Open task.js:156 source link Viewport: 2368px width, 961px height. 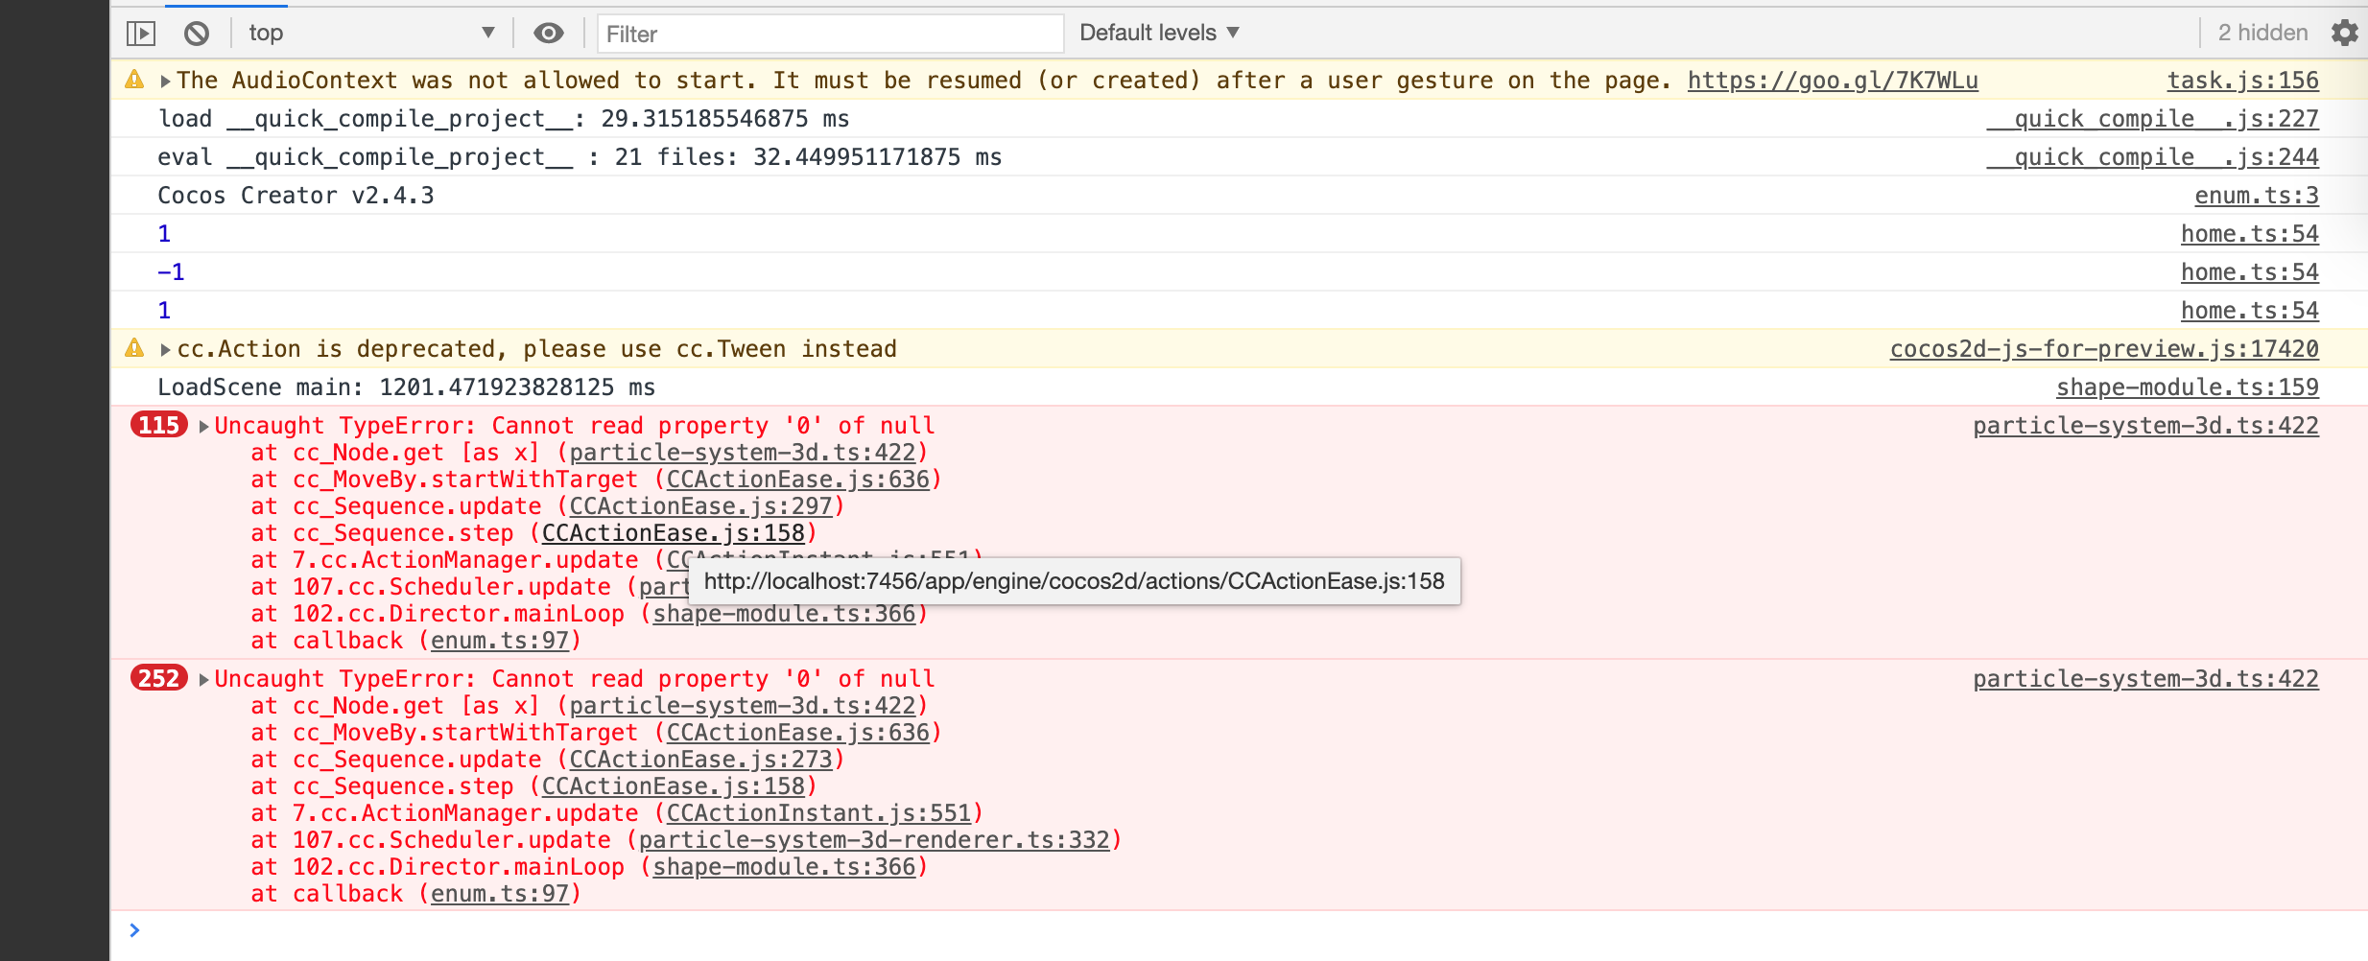click(2242, 81)
